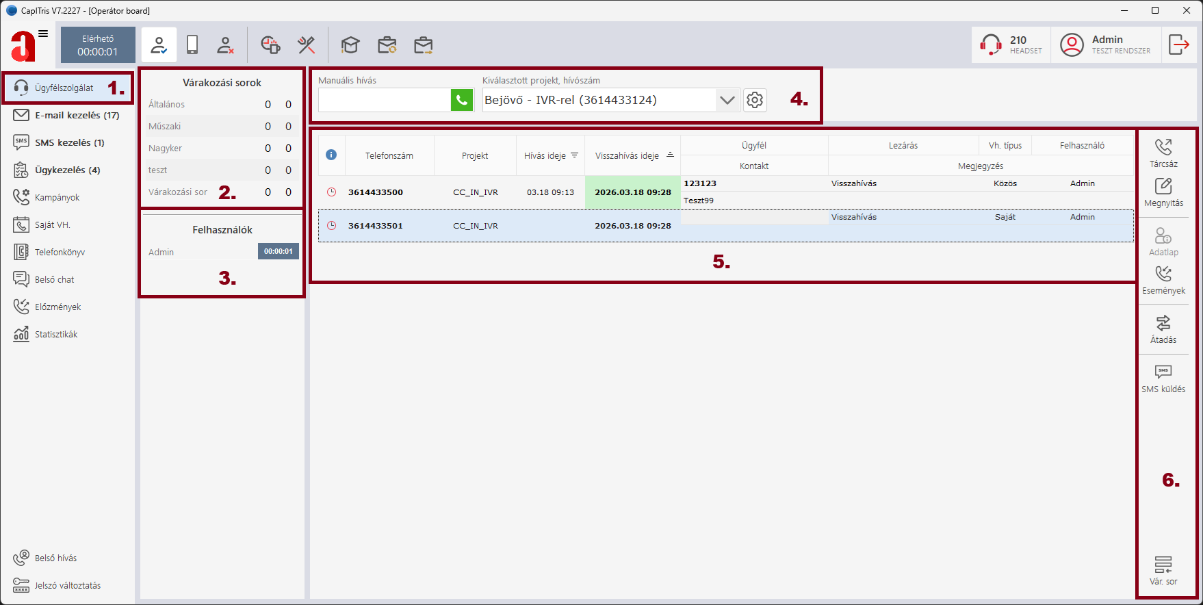The image size is (1203, 605).
Task: Click Jelszó változtatás link
Action: point(67,586)
